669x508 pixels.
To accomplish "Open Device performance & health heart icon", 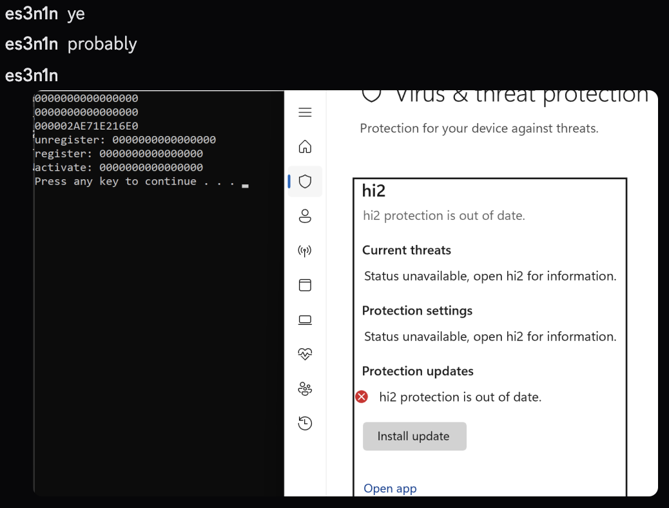I will click(x=305, y=354).
